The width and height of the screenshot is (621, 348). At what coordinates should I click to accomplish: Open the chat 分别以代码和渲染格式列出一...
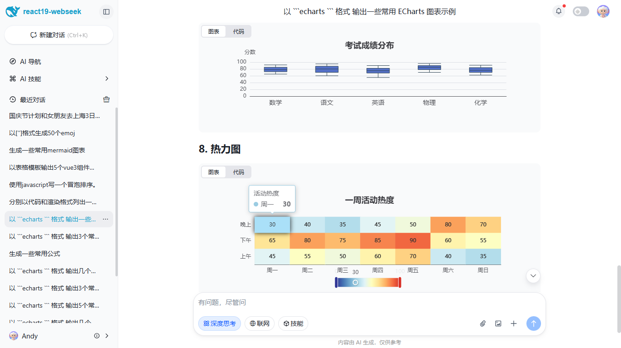tap(59, 202)
